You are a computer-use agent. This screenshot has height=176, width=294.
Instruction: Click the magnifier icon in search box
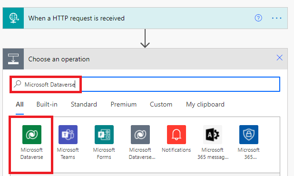[x=18, y=84]
